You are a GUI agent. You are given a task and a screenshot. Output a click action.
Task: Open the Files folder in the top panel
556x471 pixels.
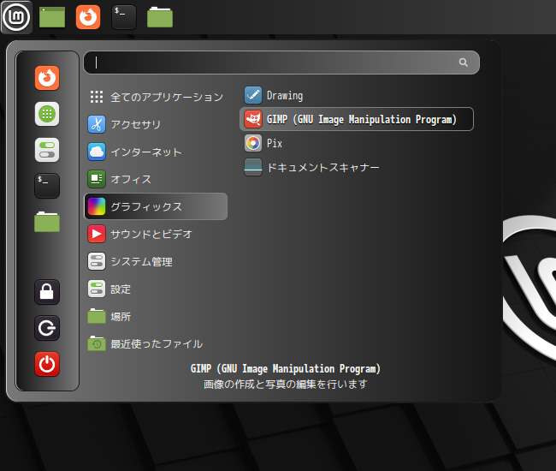click(x=160, y=17)
